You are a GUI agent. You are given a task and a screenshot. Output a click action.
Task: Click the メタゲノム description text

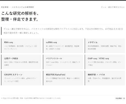[x=105, y=48]
